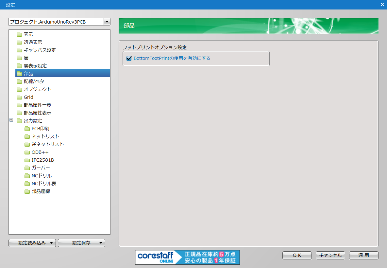Open the project selector dropdown arrow
The width and height of the screenshot is (387, 268).
click(107, 22)
